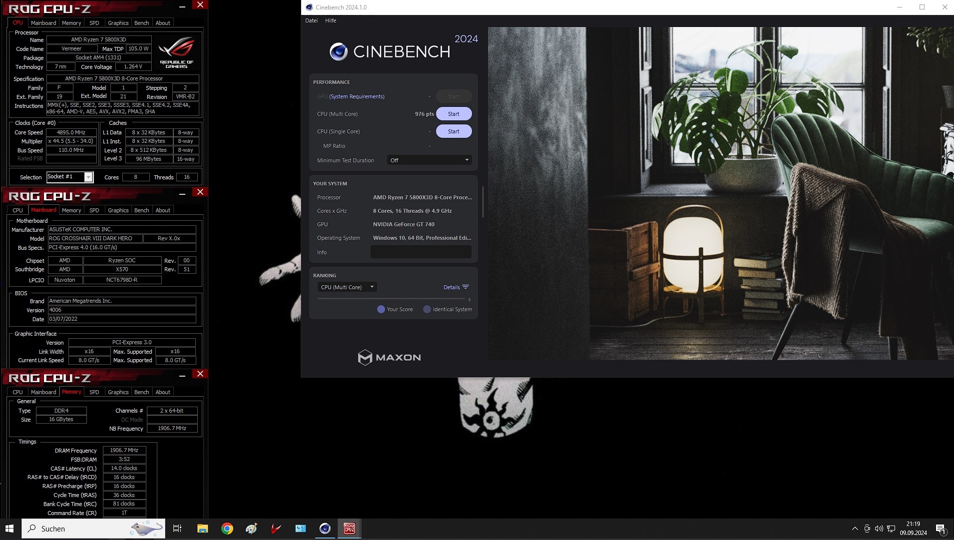
Task: Click the Cinebench rendered room preview
Action: 721,193
